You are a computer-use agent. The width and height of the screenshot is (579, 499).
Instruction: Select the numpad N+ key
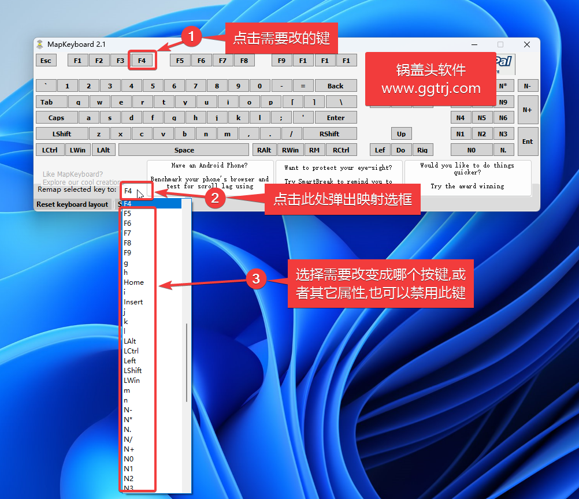(x=528, y=110)
